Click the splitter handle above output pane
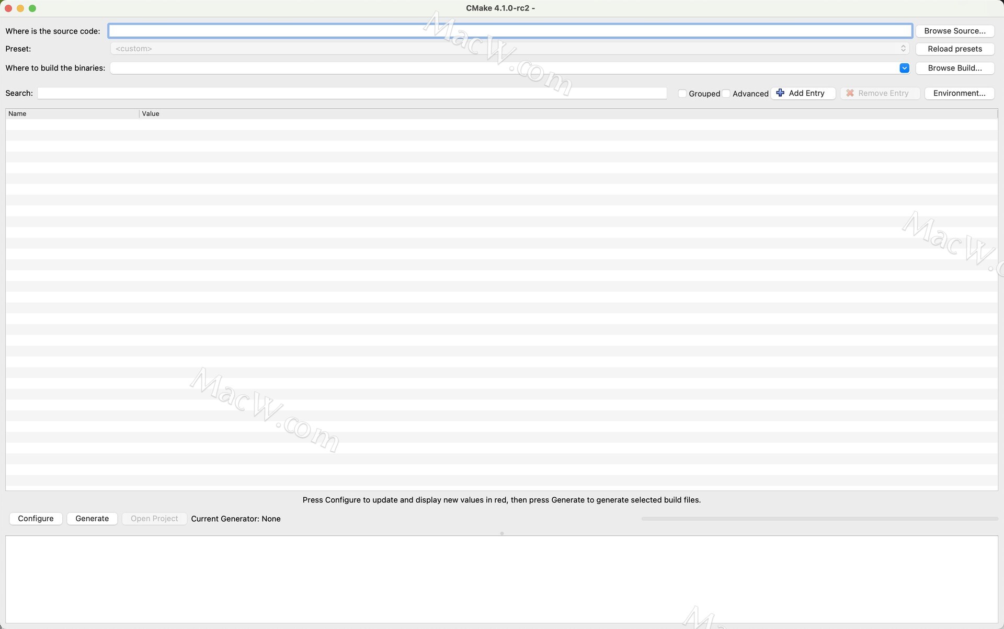This screenshot has width=1004, height=629. click(x=502, y=533)
